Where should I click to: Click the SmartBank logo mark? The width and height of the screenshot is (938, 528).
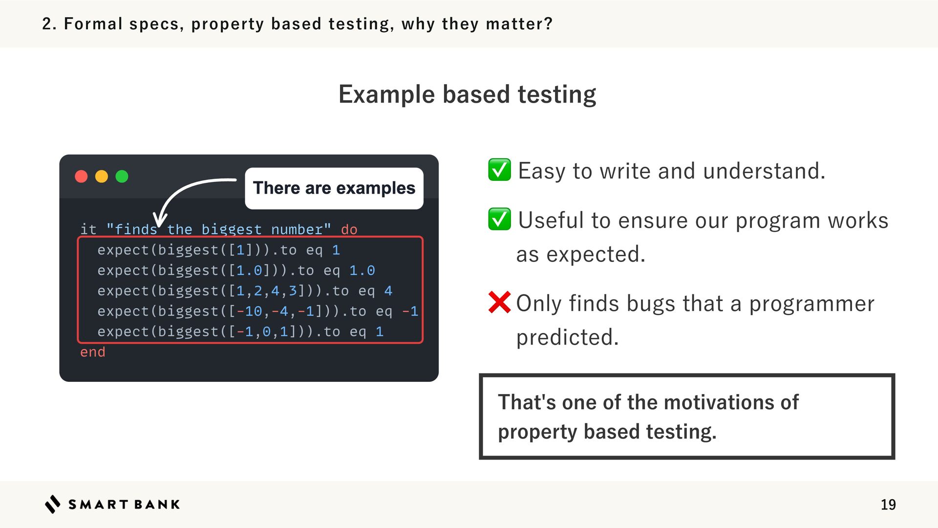pos(53,504)
